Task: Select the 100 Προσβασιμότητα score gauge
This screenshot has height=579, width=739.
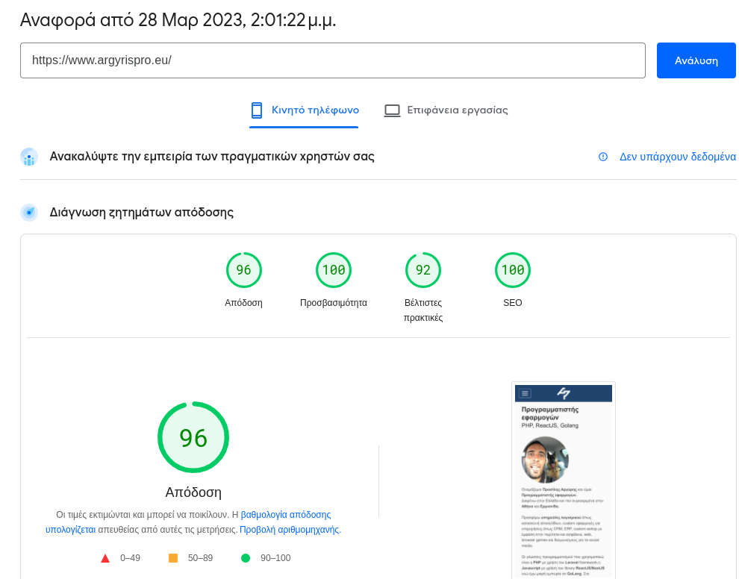Action: [333, 270]
